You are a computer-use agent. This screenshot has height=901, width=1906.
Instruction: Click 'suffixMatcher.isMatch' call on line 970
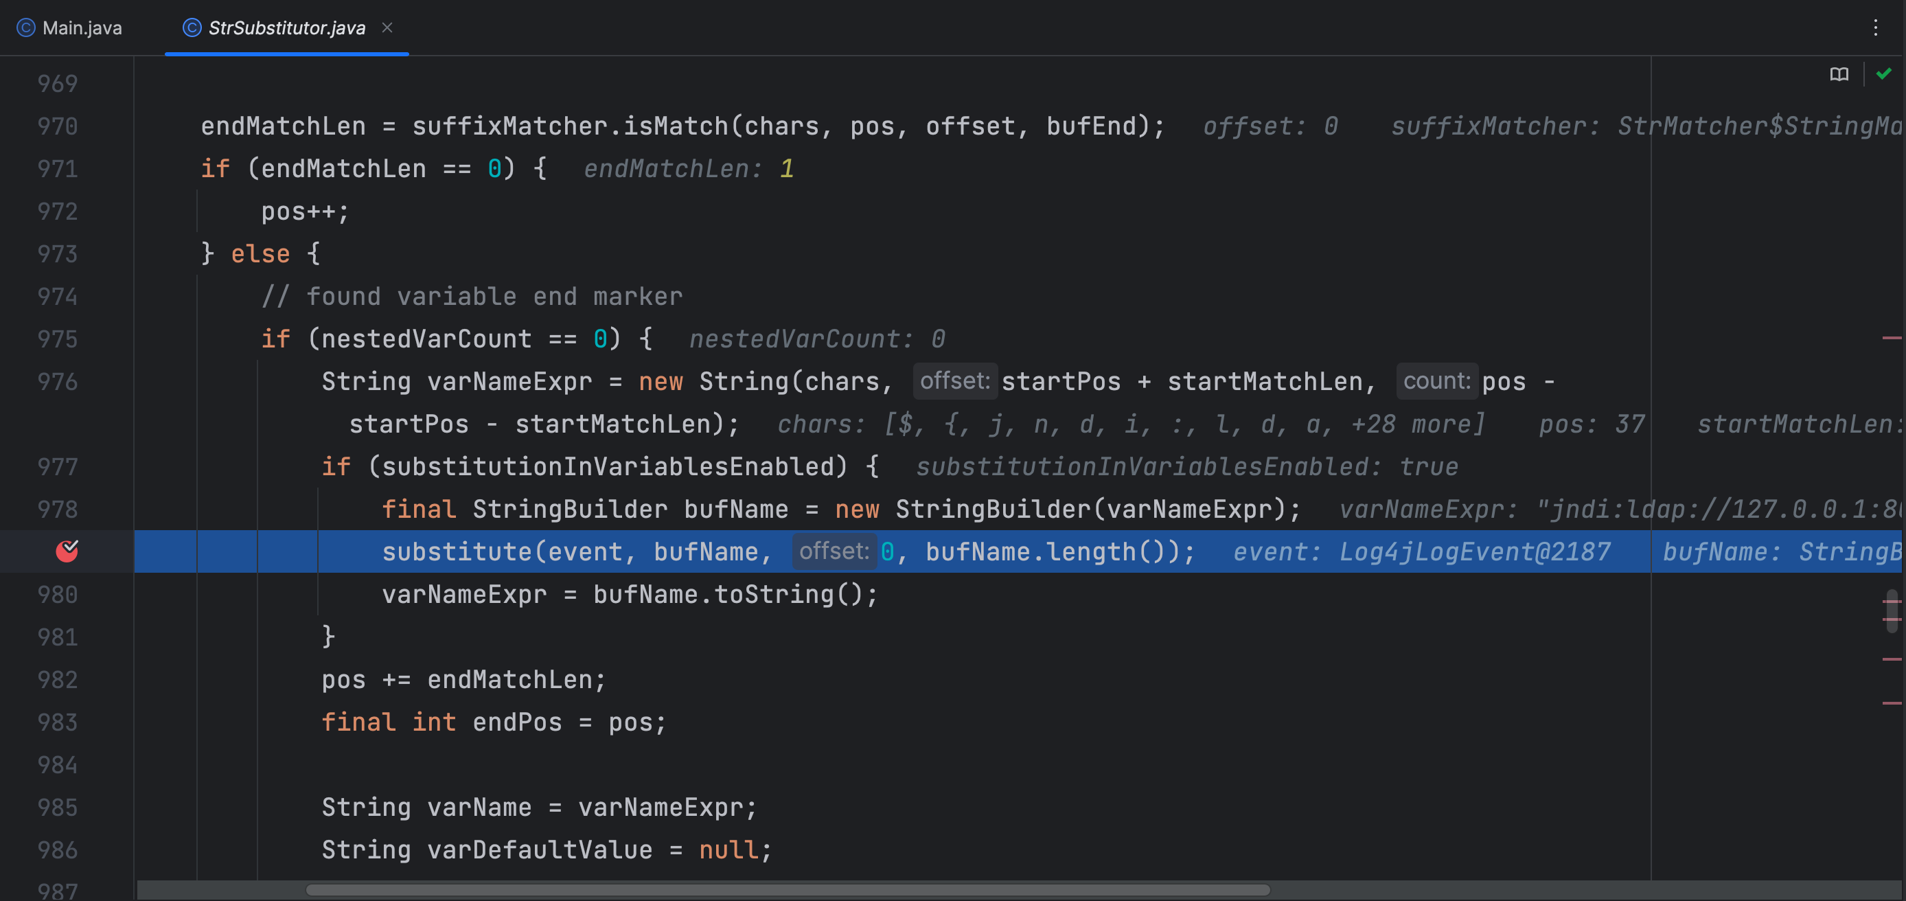point(570,126)
